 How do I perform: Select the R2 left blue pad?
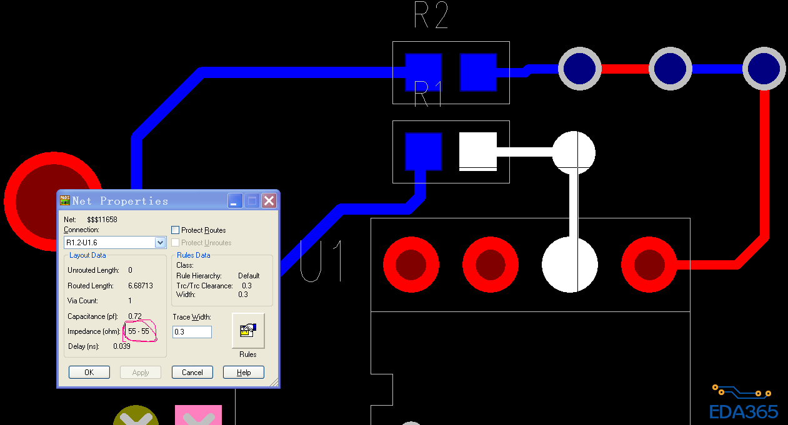coord(423,72)
